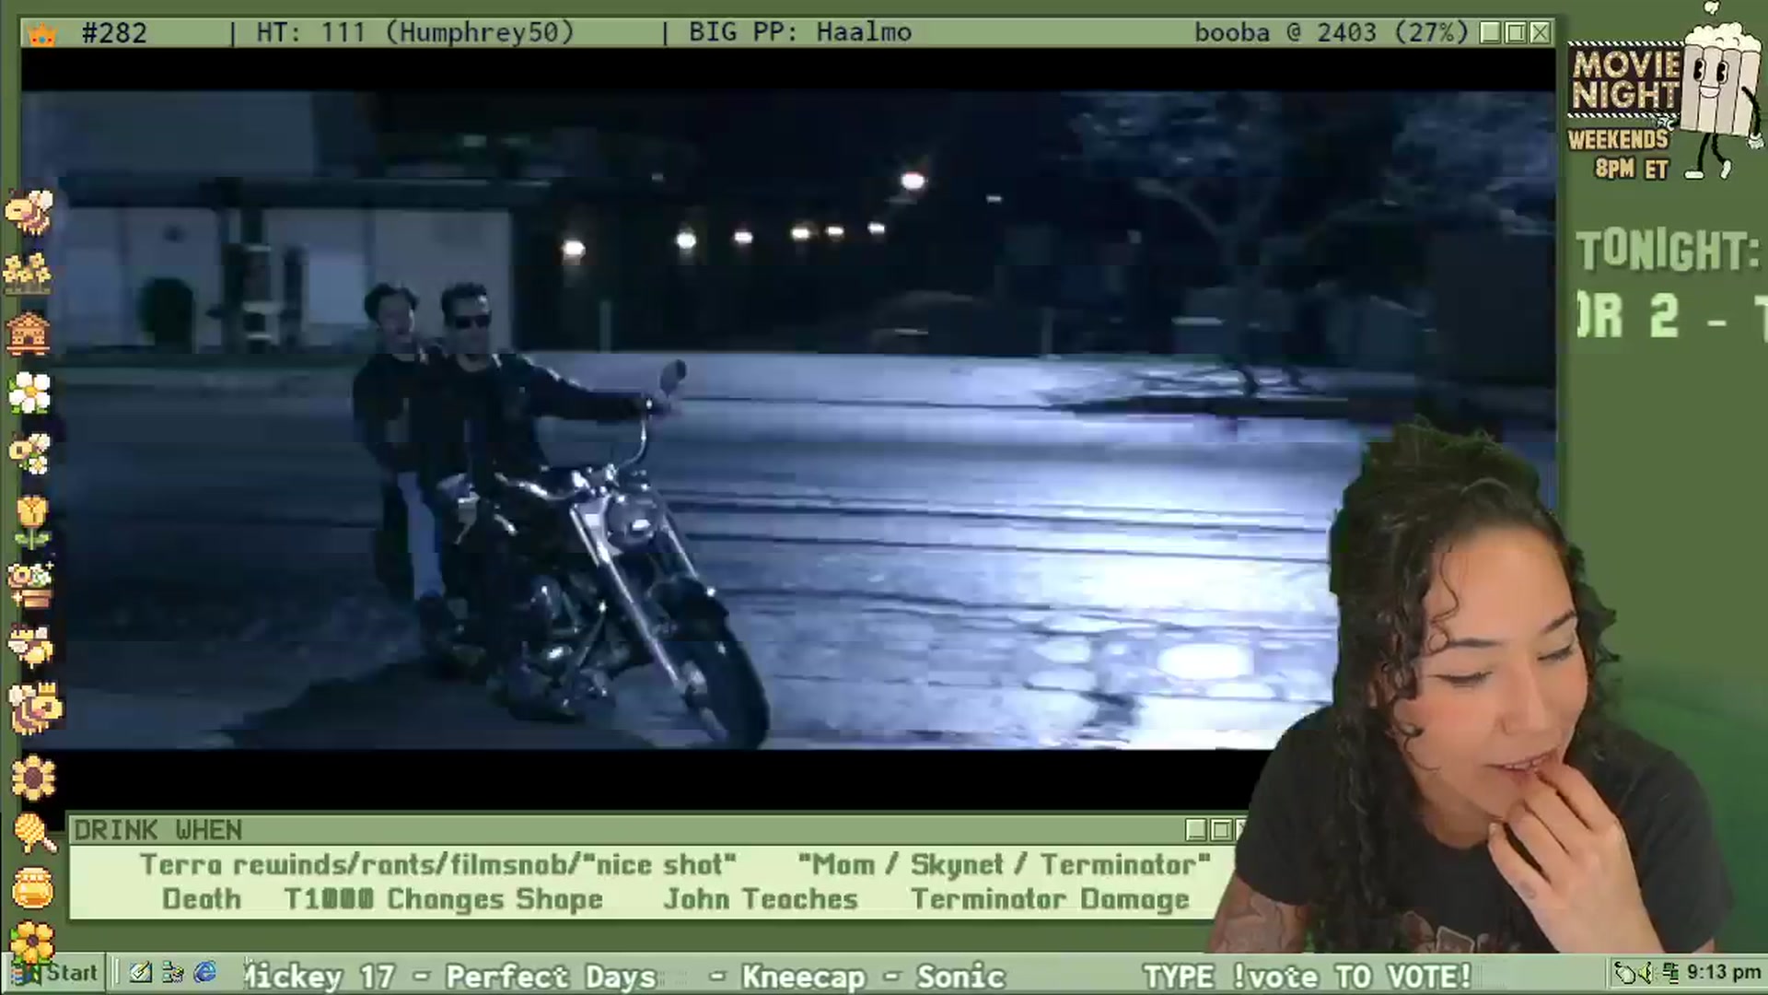This screenshot has height=995, width=1768.
Task: Click the HT: 111 (Humphrey50) text
Action: (x=415, y=33)
